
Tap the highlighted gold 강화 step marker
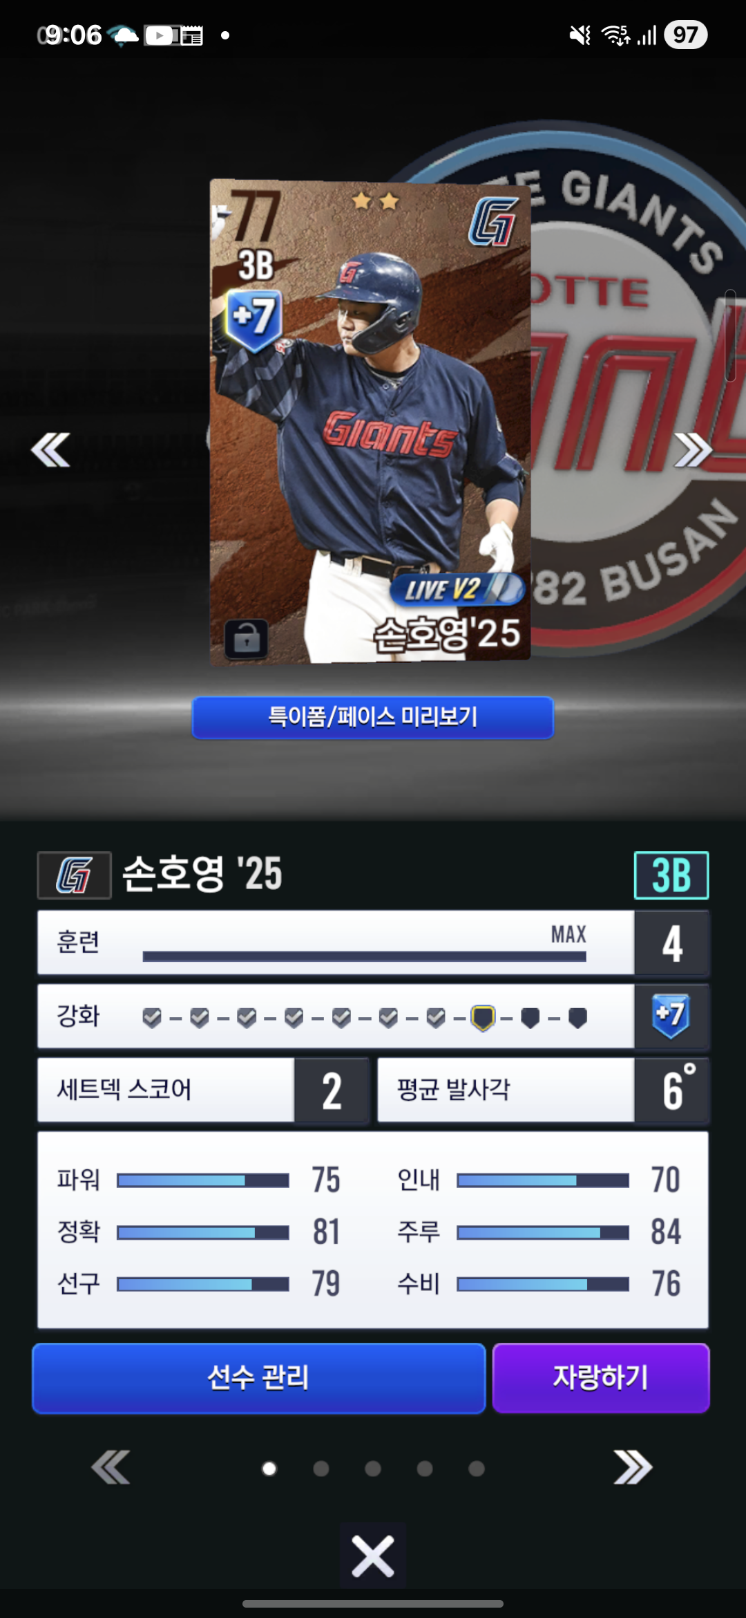483,1018
